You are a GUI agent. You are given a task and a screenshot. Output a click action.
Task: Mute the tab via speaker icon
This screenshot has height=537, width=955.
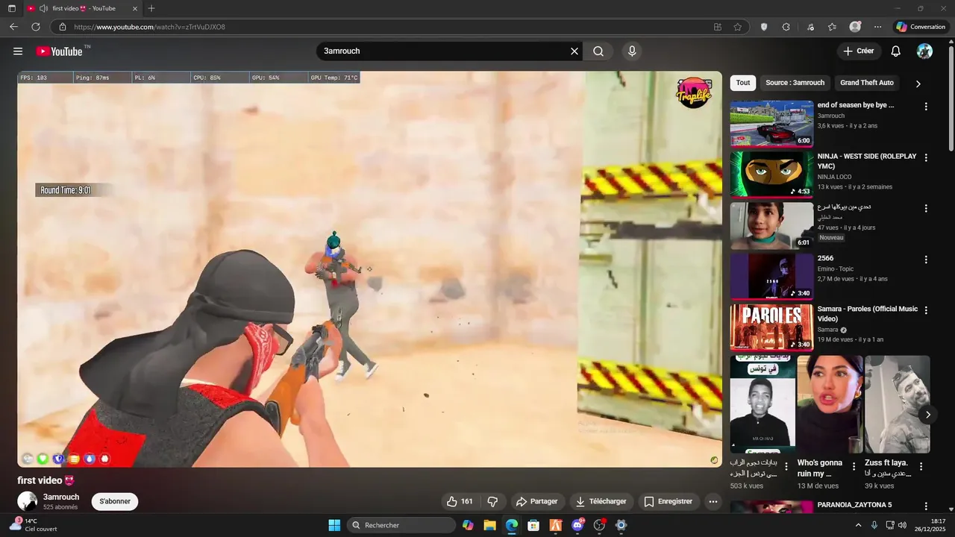(x=43, y=8)
